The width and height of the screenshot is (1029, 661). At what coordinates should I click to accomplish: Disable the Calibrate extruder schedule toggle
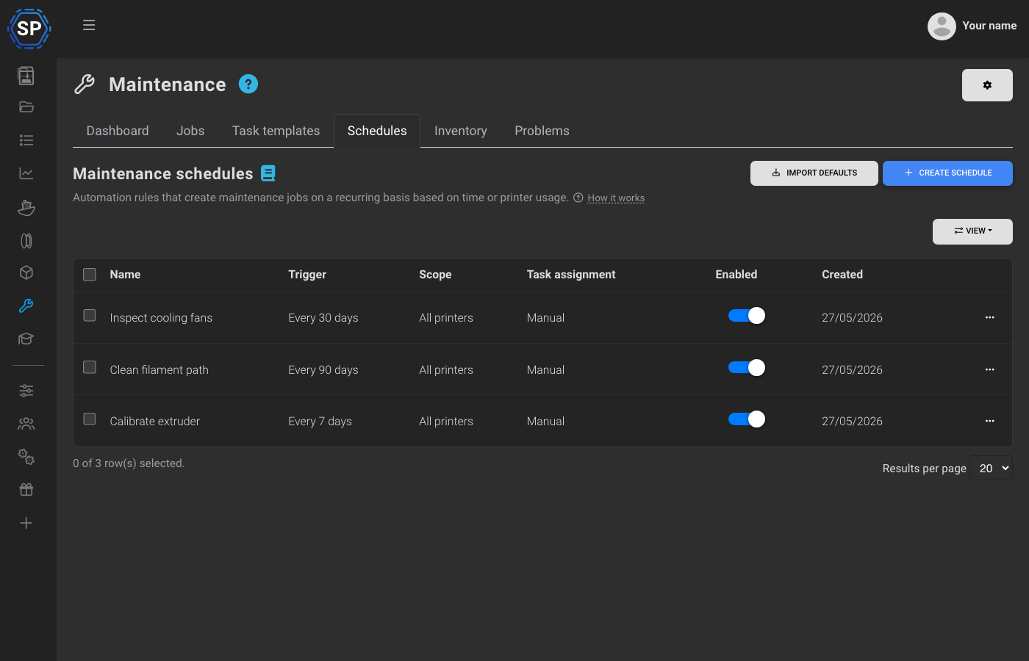pyautogui.click(x=747, y=419)
